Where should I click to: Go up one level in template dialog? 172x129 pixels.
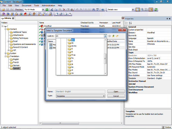113,36
